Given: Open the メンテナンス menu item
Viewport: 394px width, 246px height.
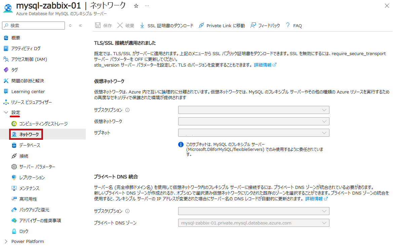Looking at the screenshot, I should pyautogui.click(x=29, y=188).
